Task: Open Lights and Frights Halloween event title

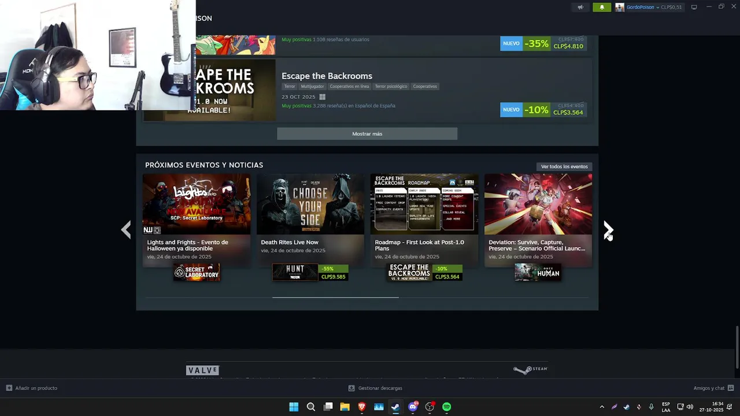Action: pyautogui.click(x=187, y=245)
